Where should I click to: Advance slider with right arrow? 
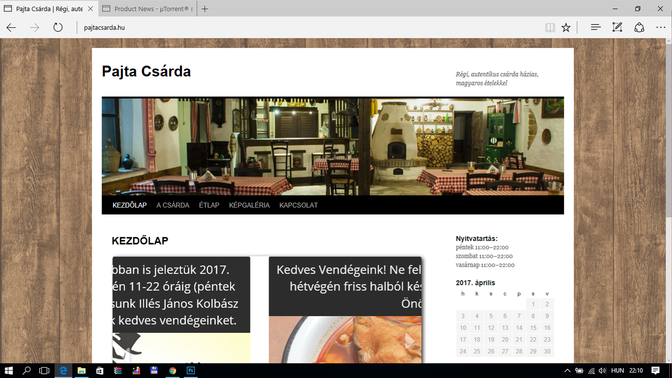pos(409,341)
